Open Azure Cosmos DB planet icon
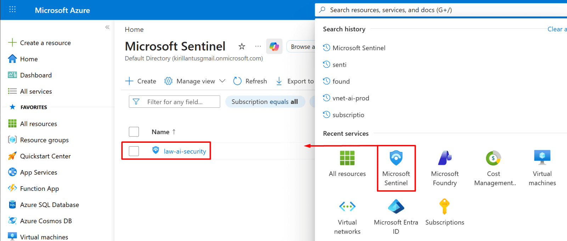 click(x=12, y=221)
